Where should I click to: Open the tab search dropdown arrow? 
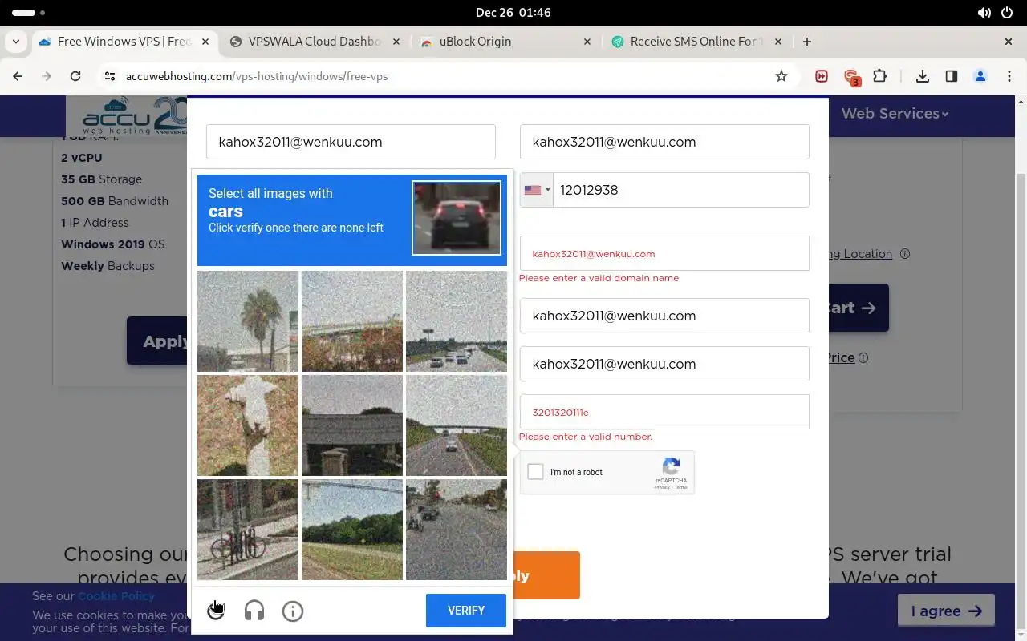click(18, 42)
